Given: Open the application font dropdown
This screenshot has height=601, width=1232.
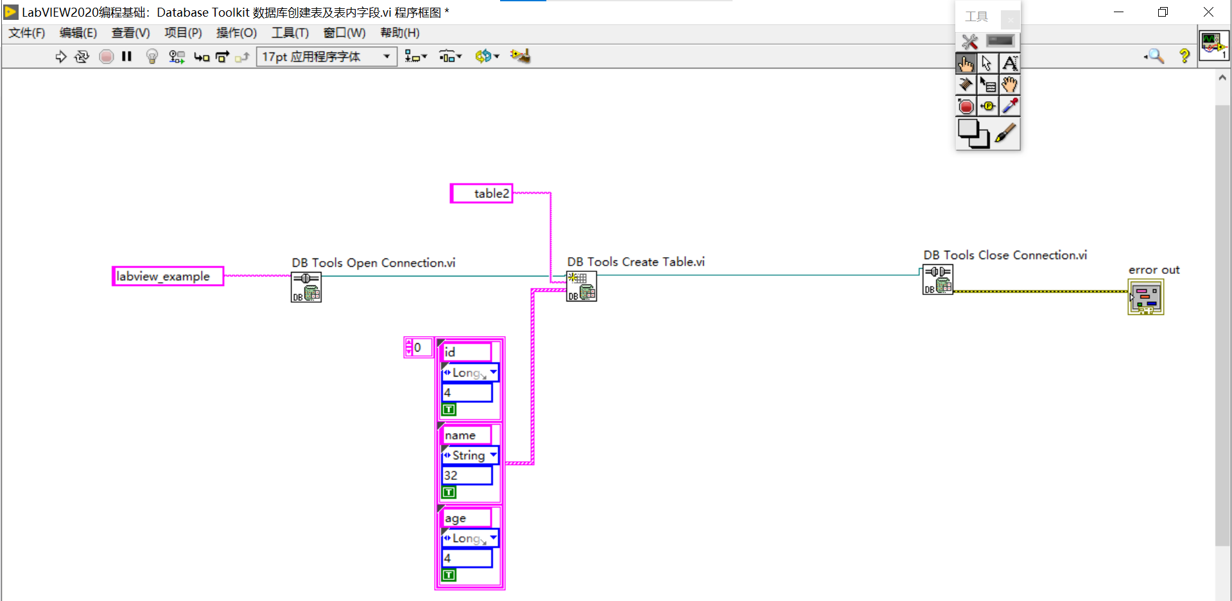Looking at the screenshot, I should point(385,56).
